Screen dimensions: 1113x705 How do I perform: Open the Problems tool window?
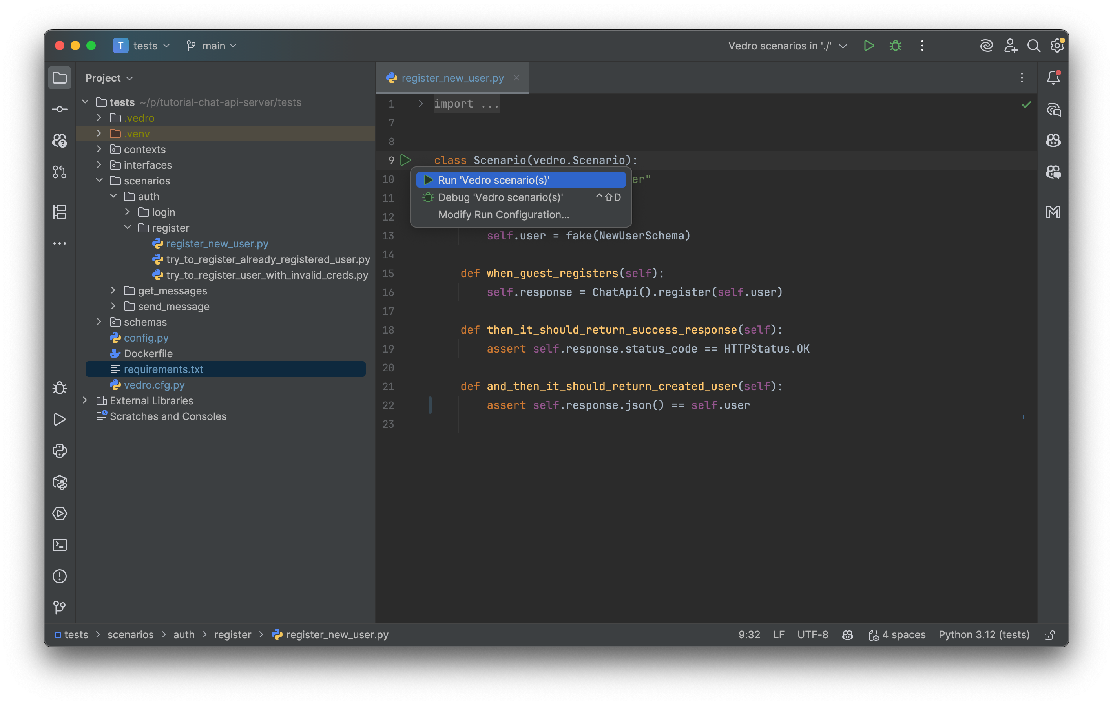(60, 577)
